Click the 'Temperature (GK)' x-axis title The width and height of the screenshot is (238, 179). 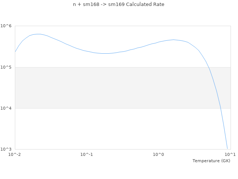(211, 161)
